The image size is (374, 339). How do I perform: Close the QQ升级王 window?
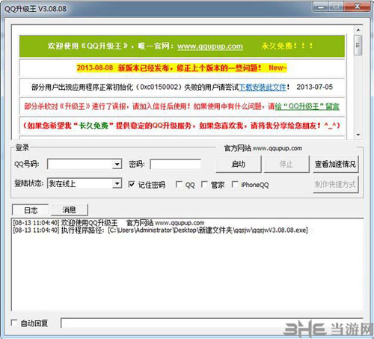tap(357, 7)
